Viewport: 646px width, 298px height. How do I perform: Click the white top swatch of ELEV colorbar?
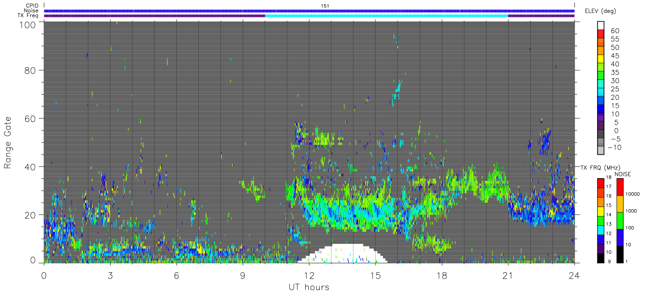(601, 26)
